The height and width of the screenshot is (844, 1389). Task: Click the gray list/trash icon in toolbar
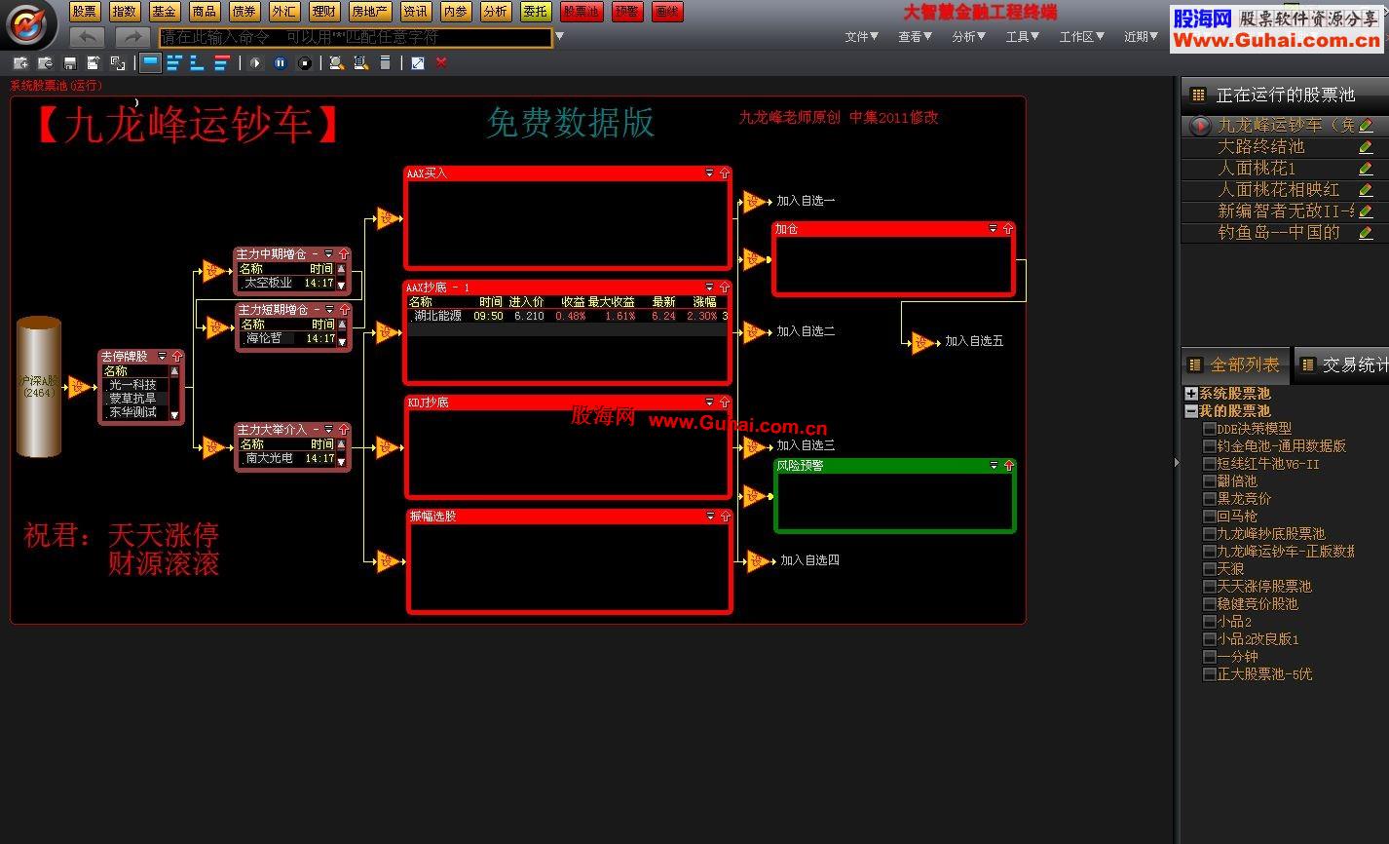(x=385, y=62)
